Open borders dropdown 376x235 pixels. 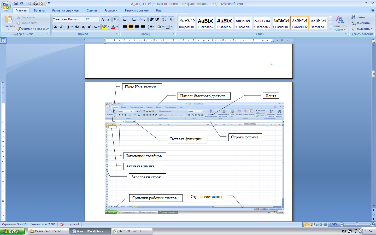coord(172,27)
